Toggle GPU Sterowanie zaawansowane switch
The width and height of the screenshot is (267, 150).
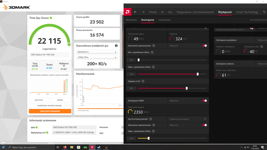tap(205, 46)
